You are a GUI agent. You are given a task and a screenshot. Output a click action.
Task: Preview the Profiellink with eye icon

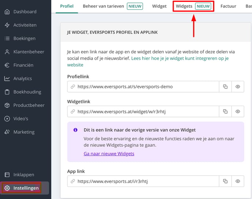238,87
